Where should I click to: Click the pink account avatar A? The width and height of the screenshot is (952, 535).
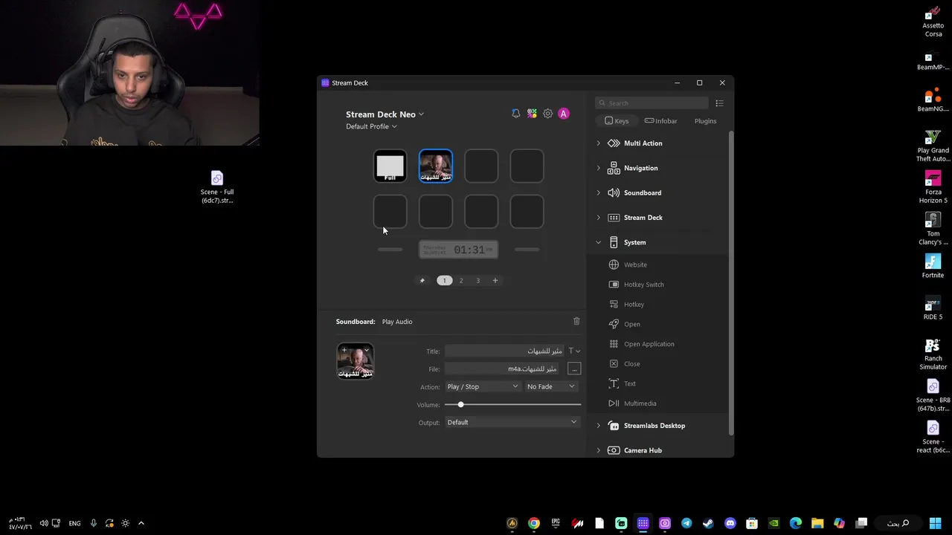coord(564,114)
